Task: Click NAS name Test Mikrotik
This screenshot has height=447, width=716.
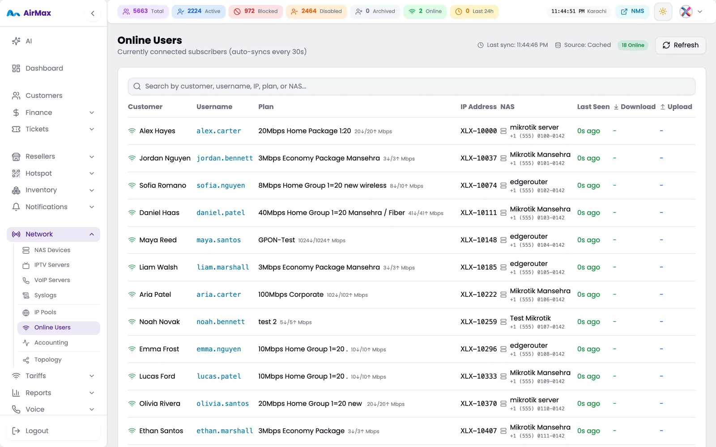Action: click(x=530, y=318)
